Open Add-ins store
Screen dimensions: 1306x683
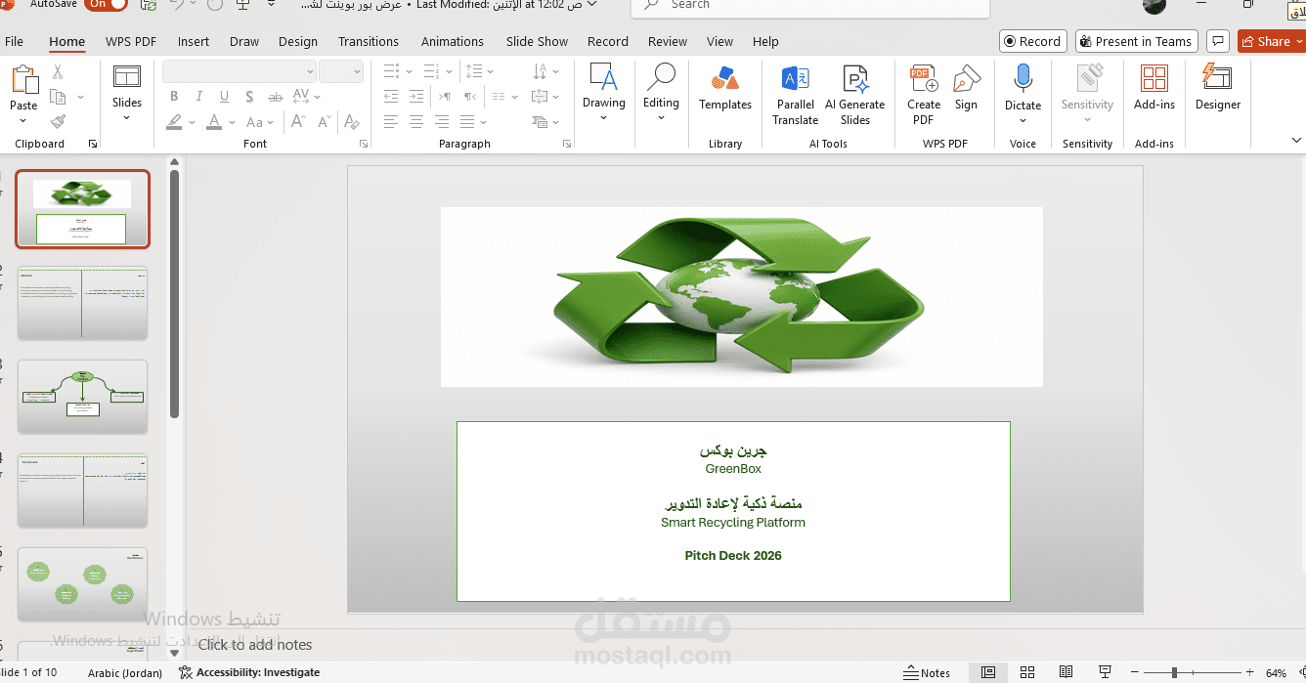click(x=1154, y=88)
